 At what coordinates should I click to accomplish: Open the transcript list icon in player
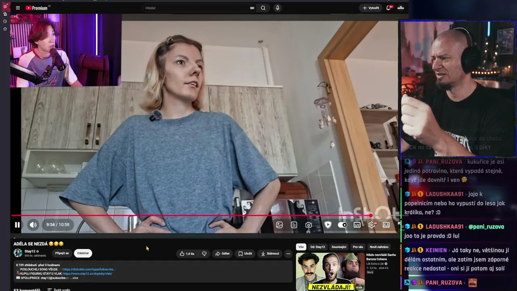pyautogui.click(x=294, y=225)
